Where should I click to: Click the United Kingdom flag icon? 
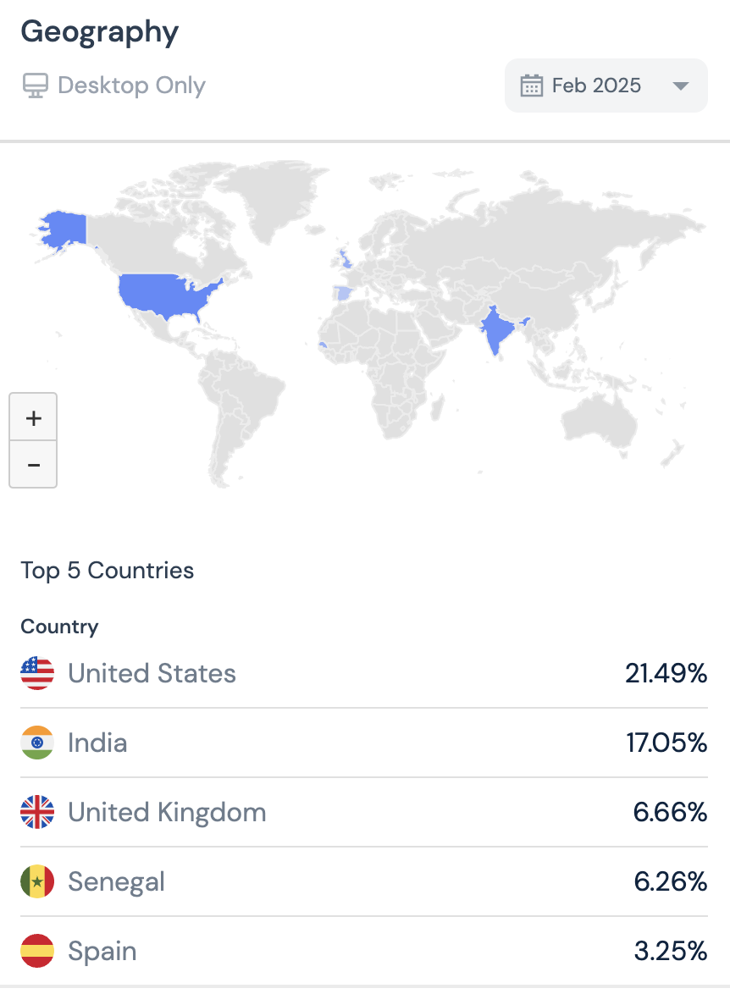pyautogui.click(x=37, y=812)
